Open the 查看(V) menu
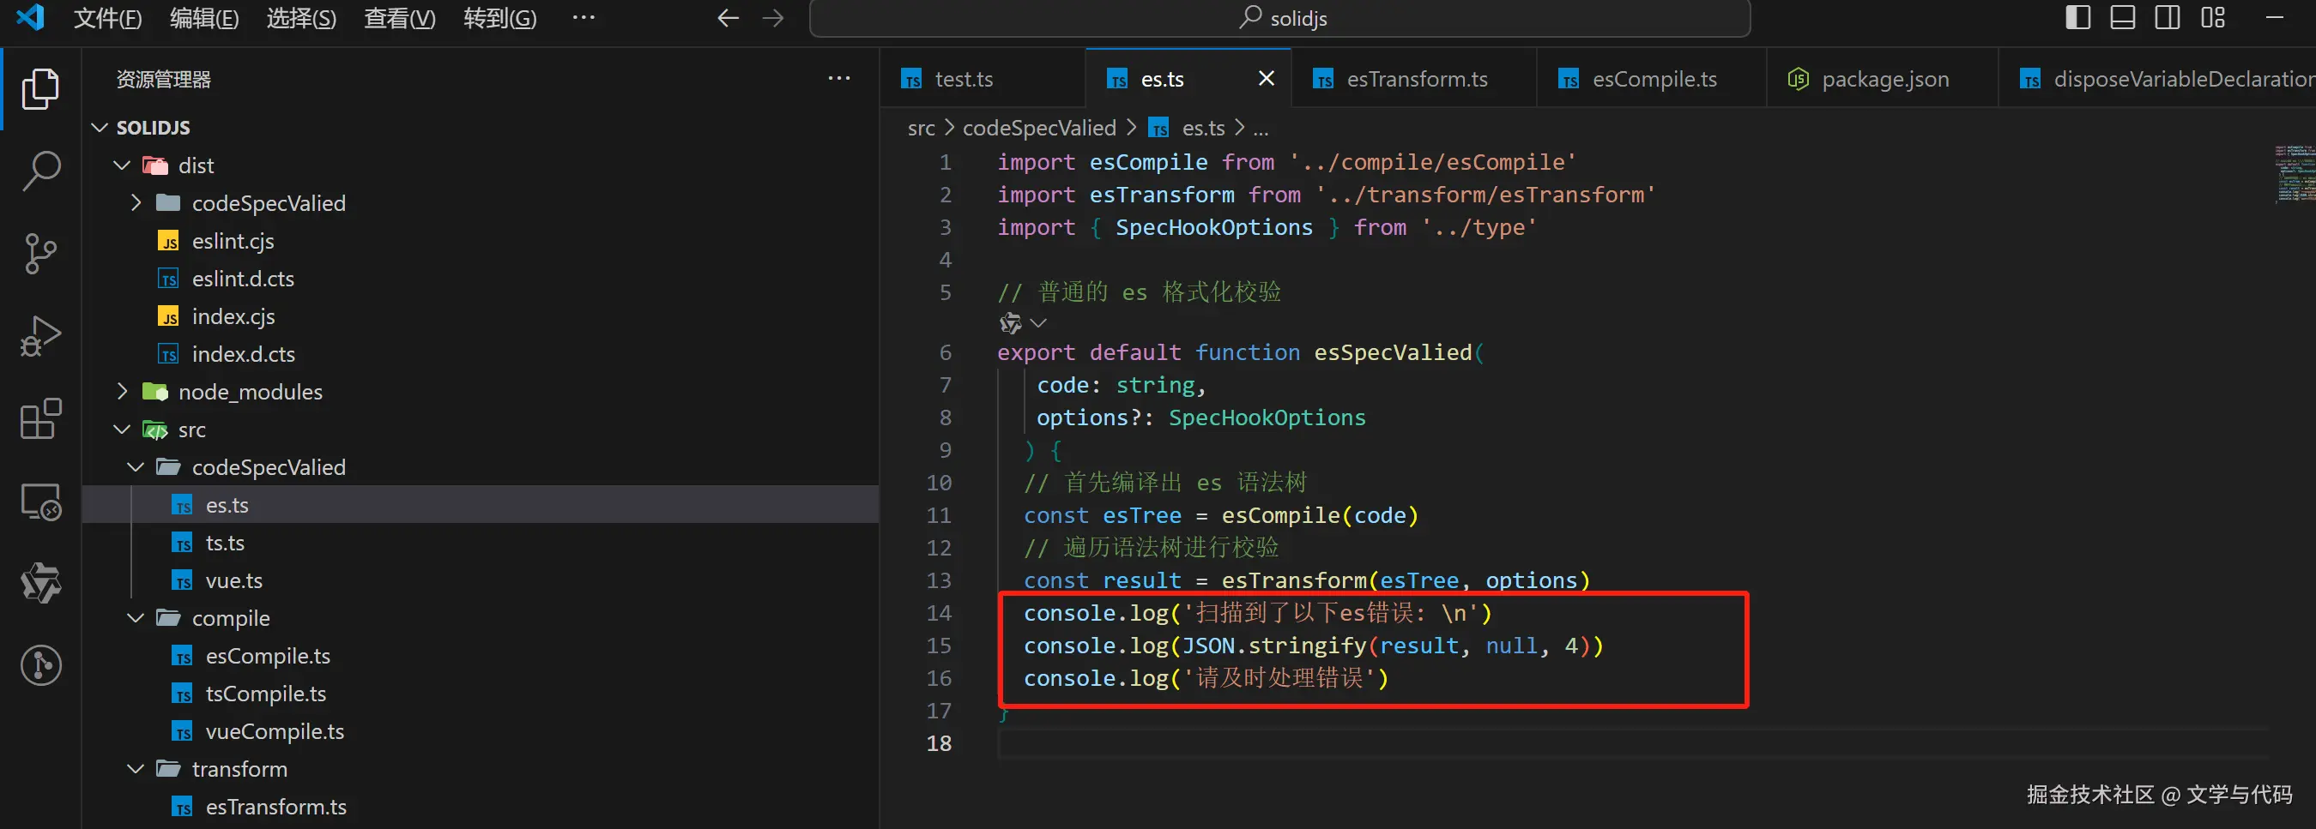This screenshot has height=829, width=2316. coord(399,18)
